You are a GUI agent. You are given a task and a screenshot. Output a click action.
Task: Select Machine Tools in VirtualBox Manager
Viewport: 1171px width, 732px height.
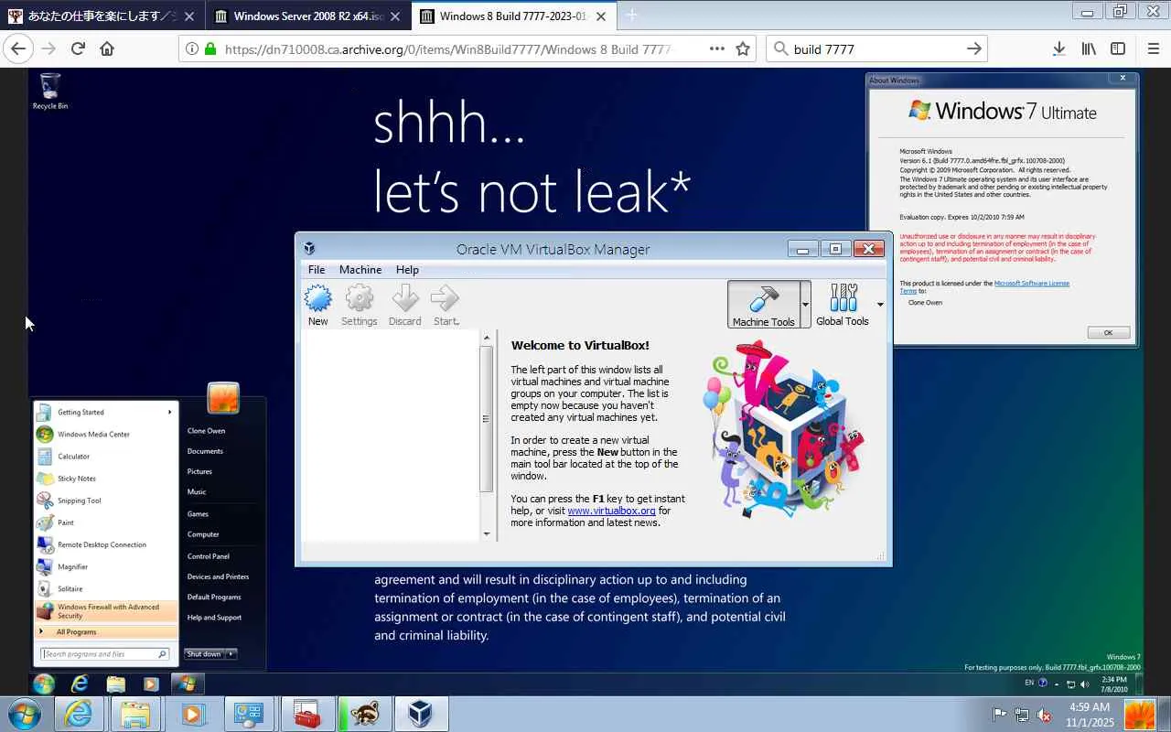coord(764,305)
